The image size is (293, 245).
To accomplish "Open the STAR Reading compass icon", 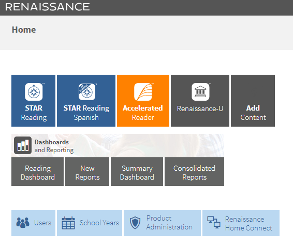I will (x=34, y=92).
